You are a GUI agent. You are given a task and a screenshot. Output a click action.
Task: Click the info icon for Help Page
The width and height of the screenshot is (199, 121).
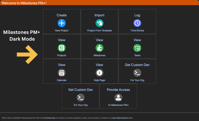click(100, 73)
